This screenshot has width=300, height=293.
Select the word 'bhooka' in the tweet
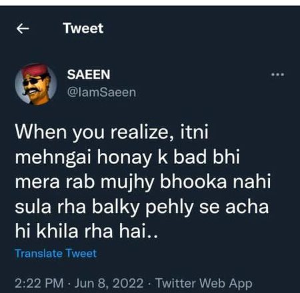pos(193,182)
